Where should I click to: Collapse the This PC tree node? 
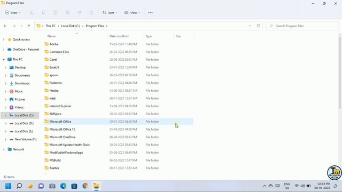pyautogui.click(x=4, y=59)
